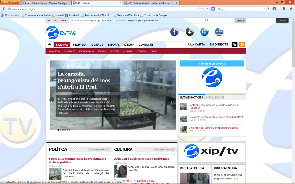
Task: Open the 'Más visitados' bookmark
Action: (10, 15)
